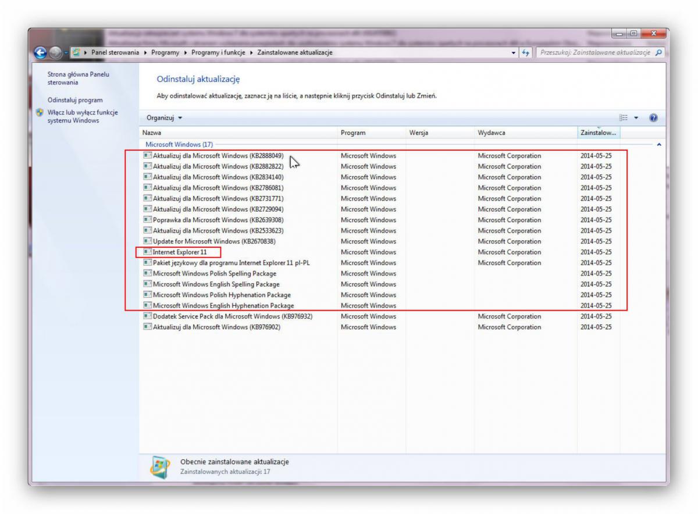Click the Wersja column header
698x514 pixels.
coord(440,133)
